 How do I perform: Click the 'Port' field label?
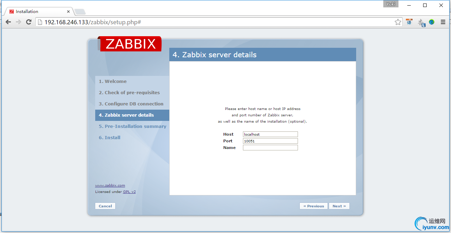tap(228, 141)
